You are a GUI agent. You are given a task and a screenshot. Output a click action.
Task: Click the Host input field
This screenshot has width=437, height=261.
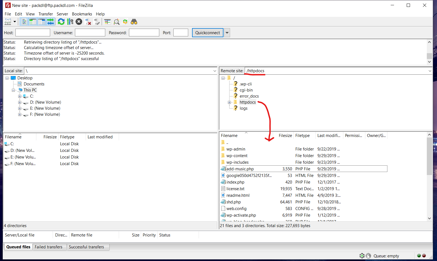(x=33, y=33)
